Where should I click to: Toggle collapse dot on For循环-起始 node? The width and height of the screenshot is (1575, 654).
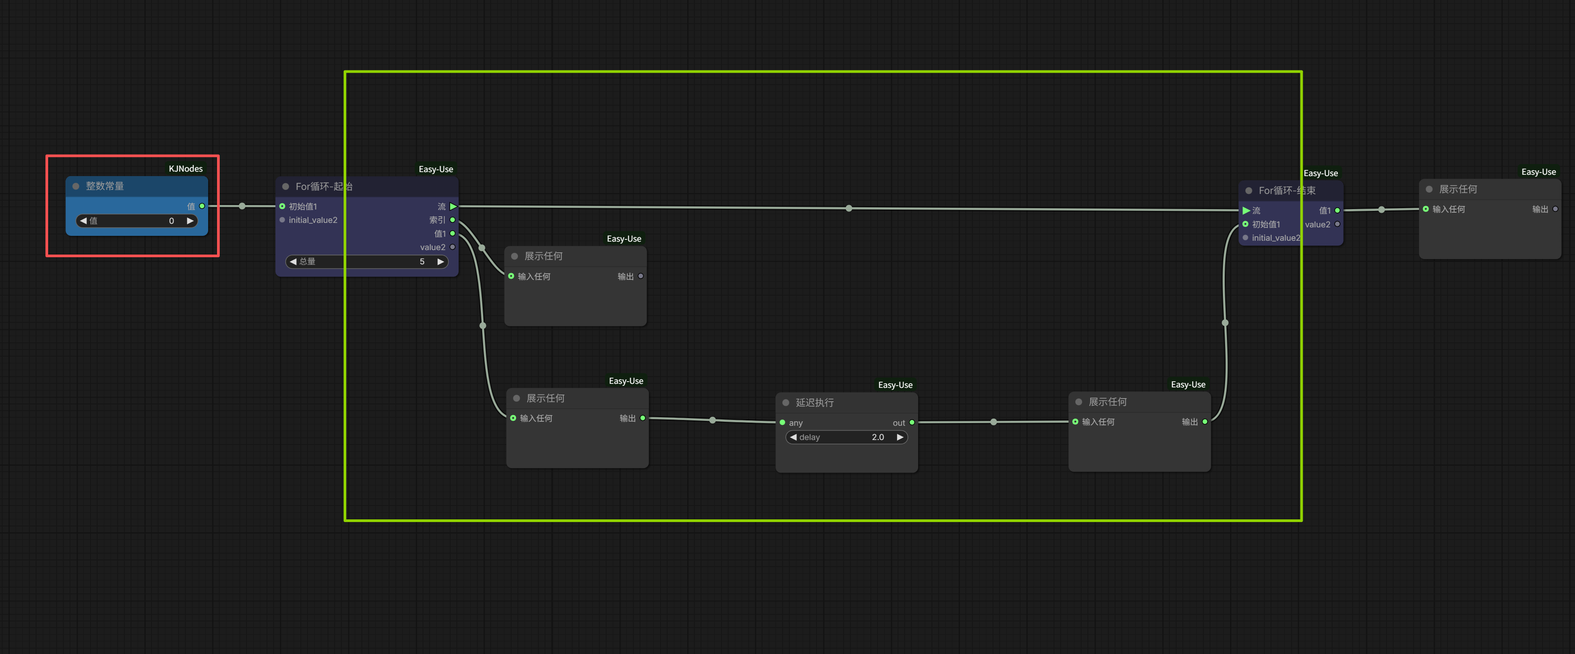tap(286, 187)
